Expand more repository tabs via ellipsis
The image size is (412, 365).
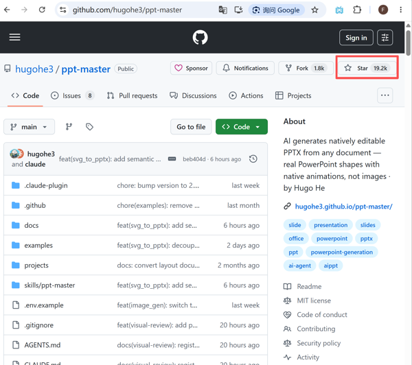[385, 95]
